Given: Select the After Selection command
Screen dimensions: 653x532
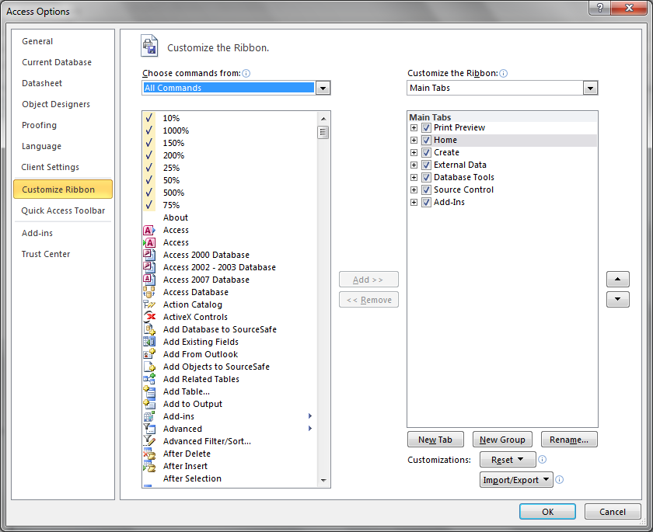Looking at the screenshot, I should pos(229,478).
